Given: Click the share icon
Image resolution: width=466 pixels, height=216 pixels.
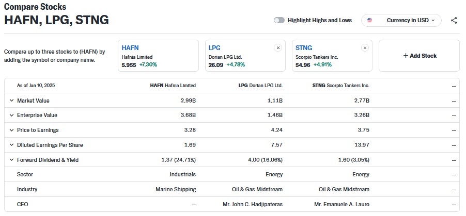Looking at the screenshot, I should 454,21.
